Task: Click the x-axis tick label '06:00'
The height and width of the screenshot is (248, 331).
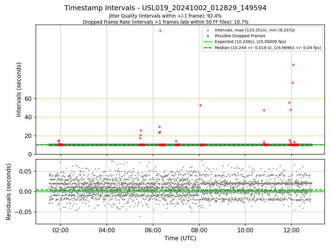Action: click(153, 230)
